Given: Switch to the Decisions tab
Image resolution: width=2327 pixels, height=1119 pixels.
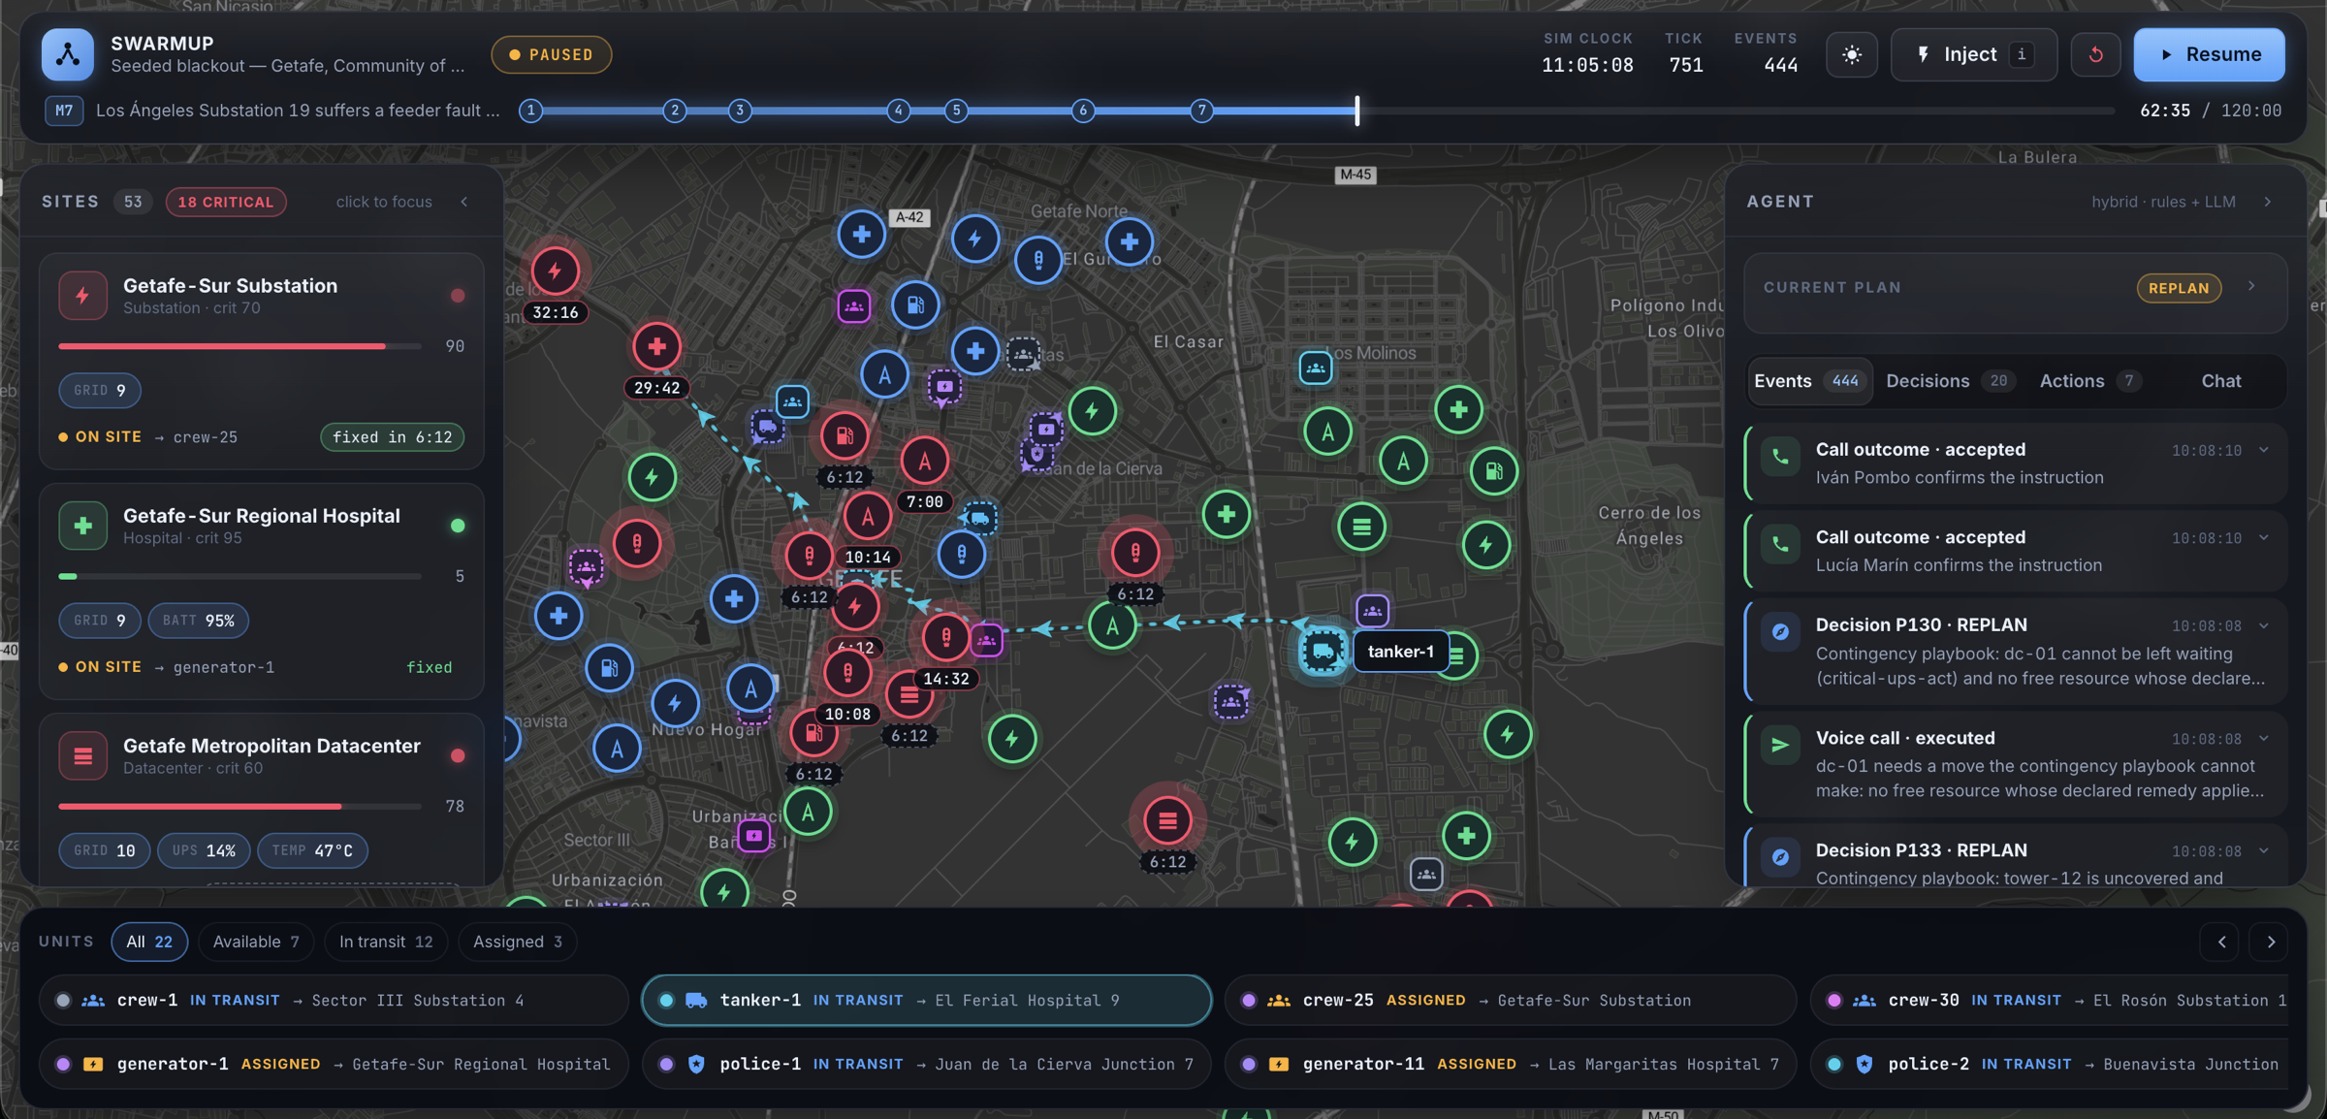Looking at the screenshot, I should point(1951,381).
